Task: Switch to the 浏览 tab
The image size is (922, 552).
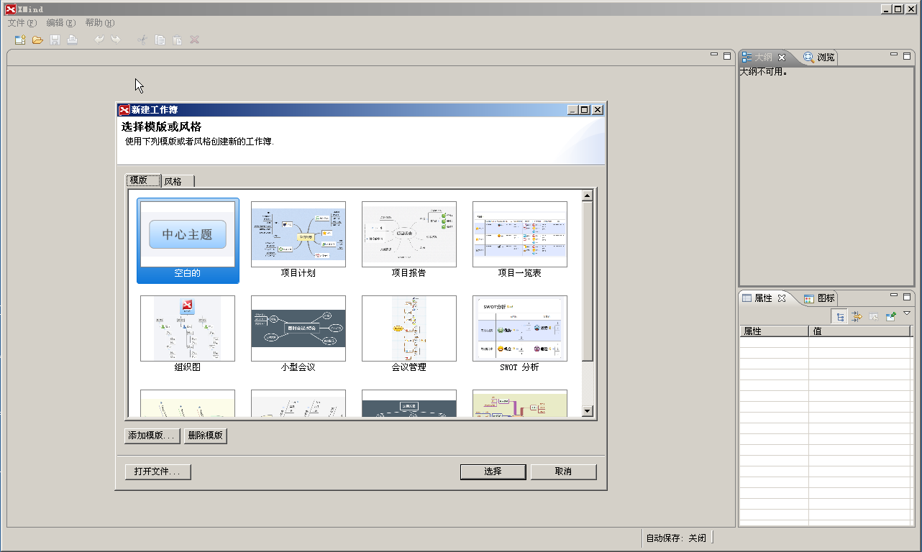Action: [819, 57]
